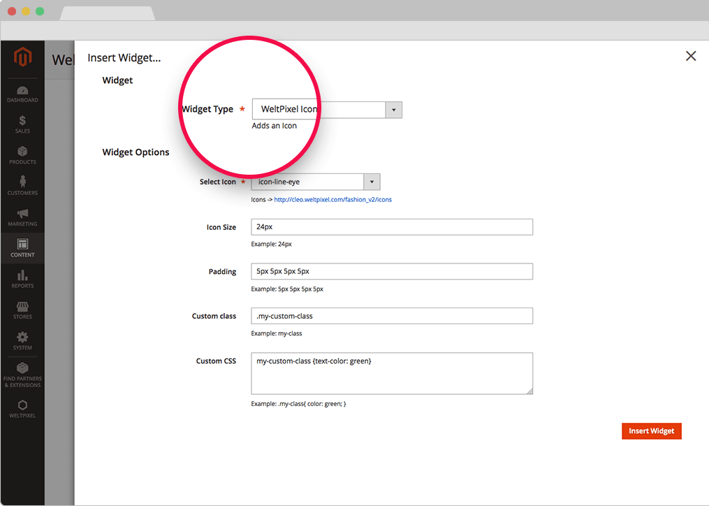Go to the Products sidebar section
The width and height of the screenshot is (709, 506).
(x=22, y=155)
